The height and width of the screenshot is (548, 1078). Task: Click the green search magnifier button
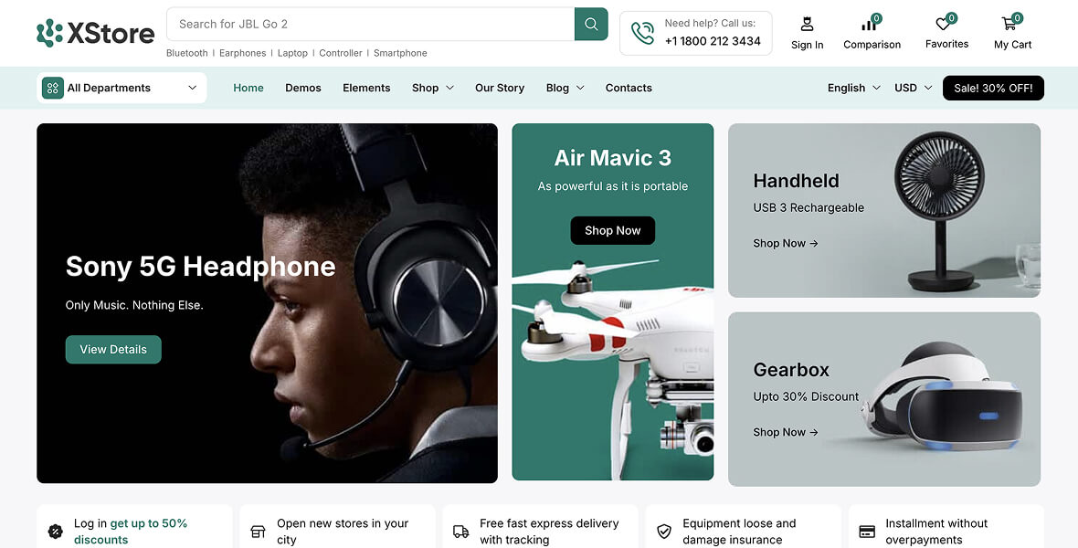[x=591, y=24]
